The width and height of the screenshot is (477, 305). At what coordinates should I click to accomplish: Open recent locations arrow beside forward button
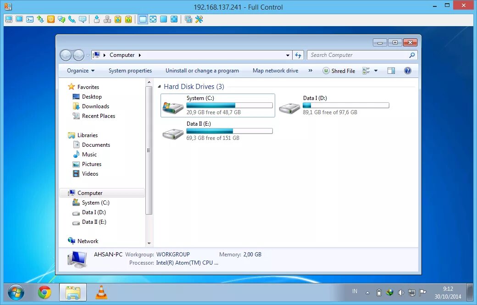88,55
